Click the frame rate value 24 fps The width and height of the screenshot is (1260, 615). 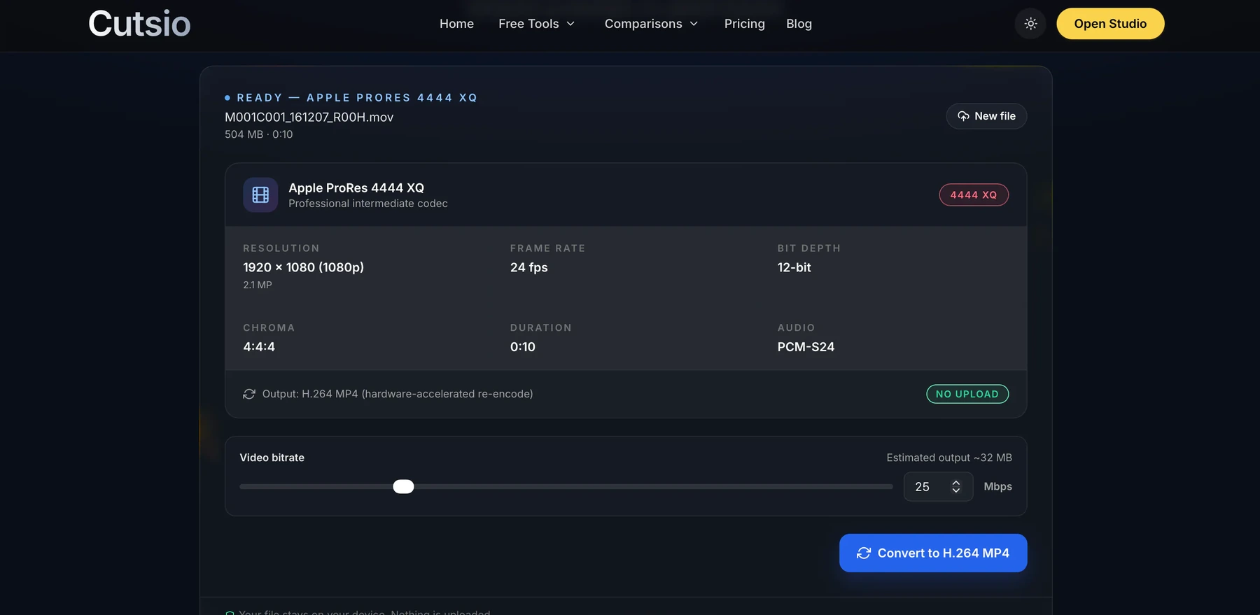(x=529, y=267)
